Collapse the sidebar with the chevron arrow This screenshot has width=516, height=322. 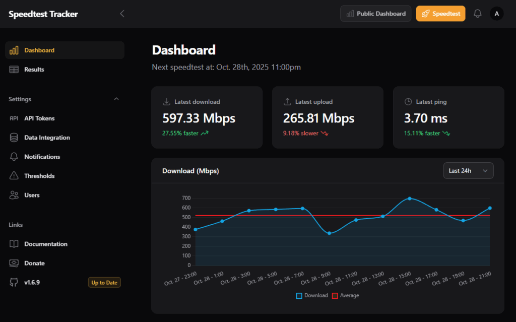click(122, 14)
